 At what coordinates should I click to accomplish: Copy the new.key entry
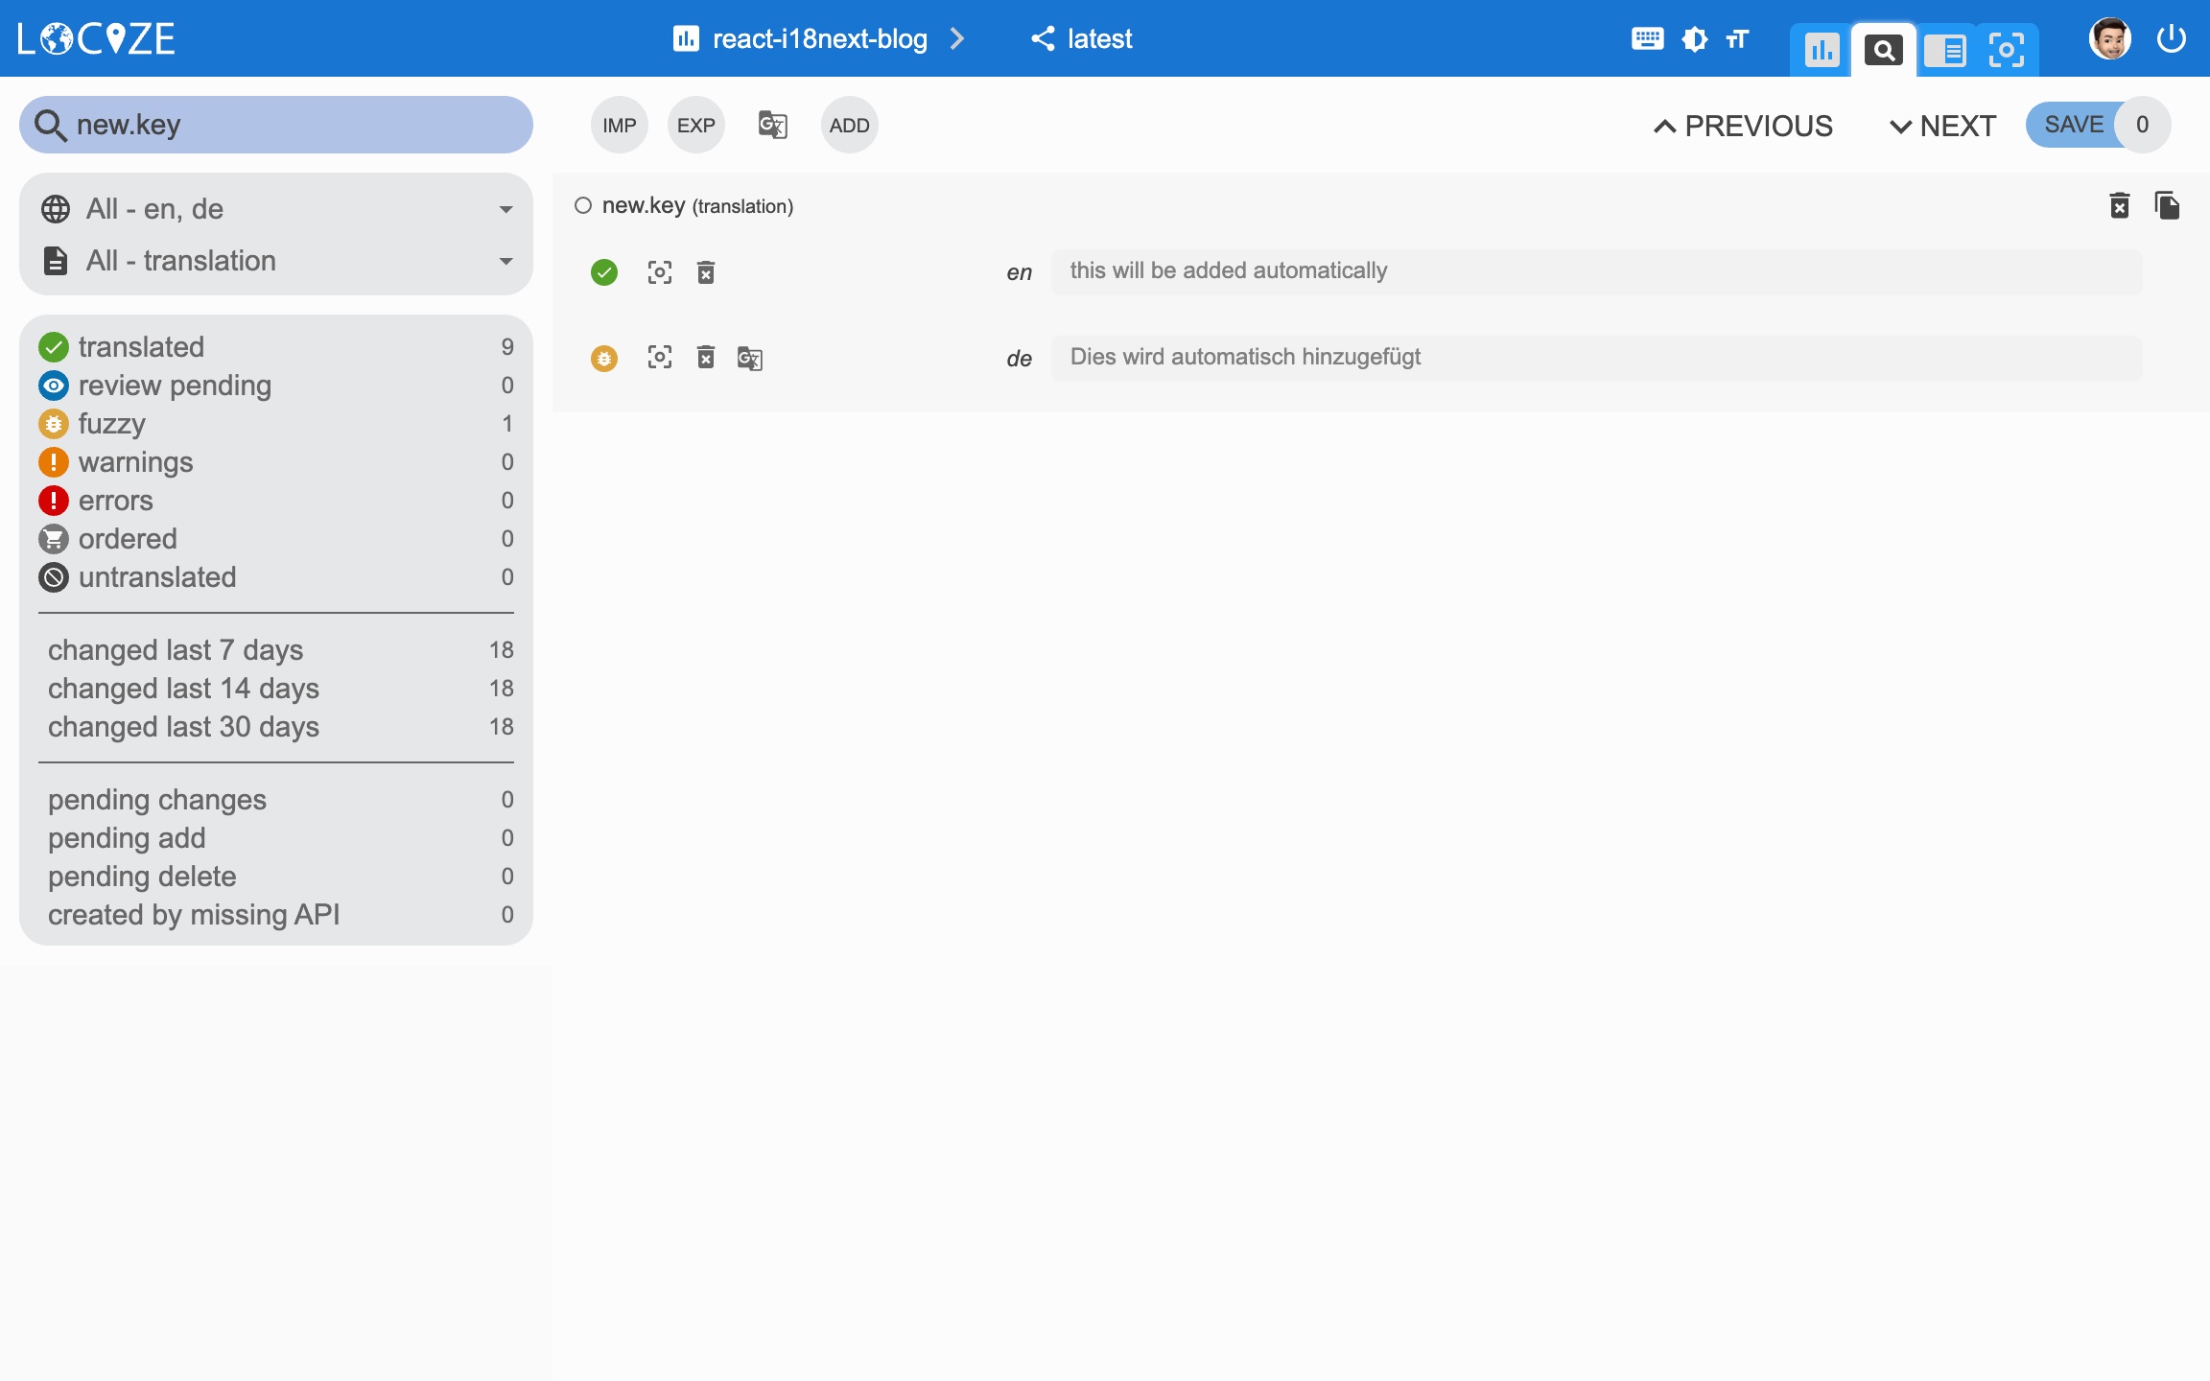(2167, 205)
